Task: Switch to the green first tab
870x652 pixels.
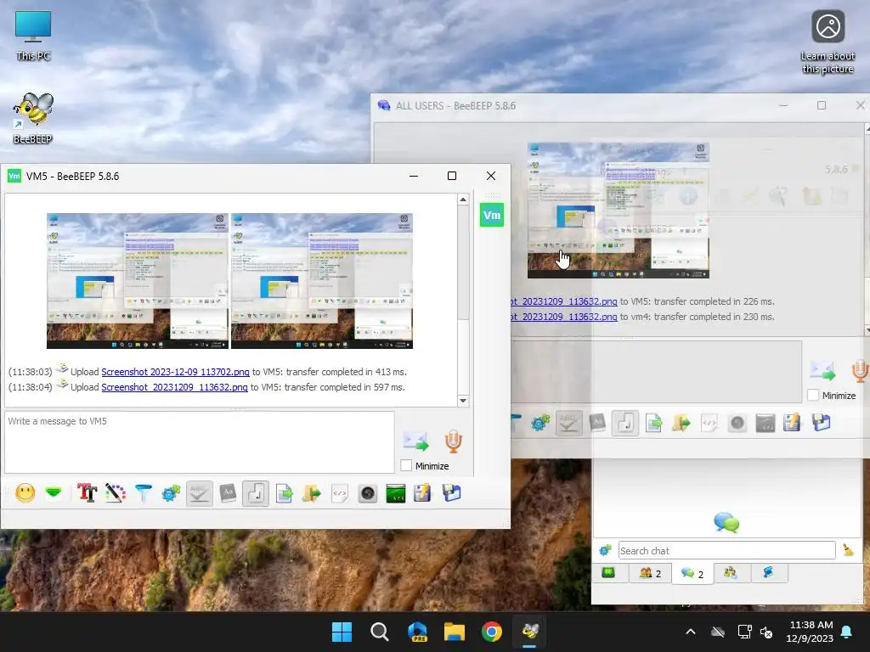Action: tap(608, 573)
